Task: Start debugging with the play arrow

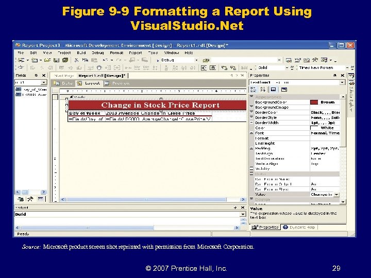Action: 158,60
